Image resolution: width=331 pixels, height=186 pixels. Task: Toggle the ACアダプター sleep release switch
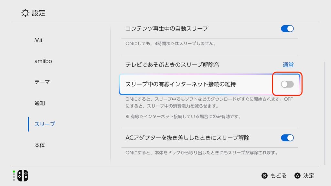click(x=287, y=138)
